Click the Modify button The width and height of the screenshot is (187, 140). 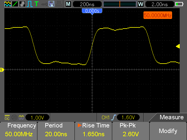(168, 131)
